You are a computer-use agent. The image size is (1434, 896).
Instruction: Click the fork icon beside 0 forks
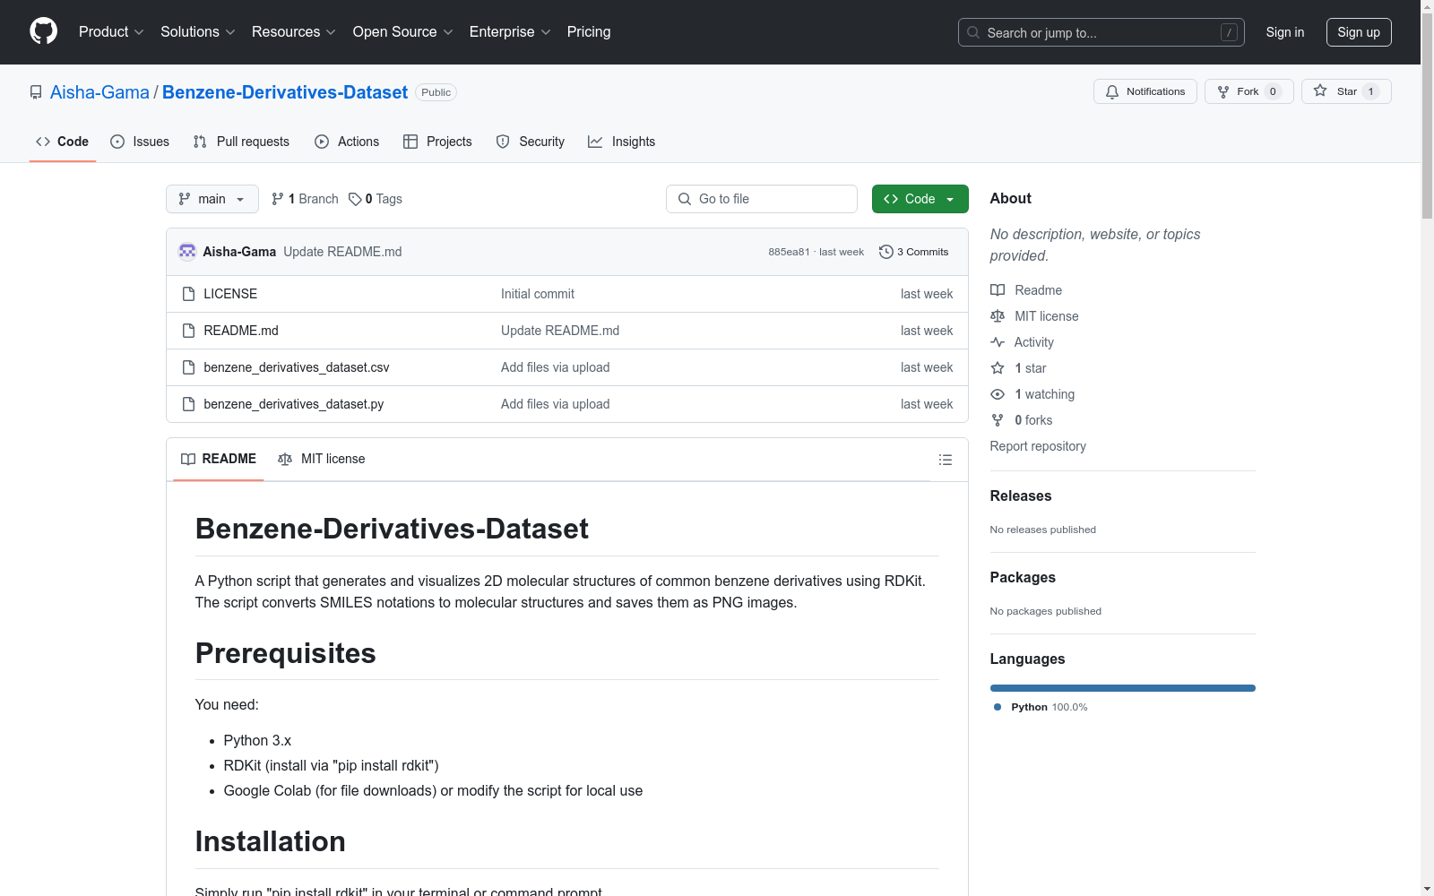tap(998, 420)
